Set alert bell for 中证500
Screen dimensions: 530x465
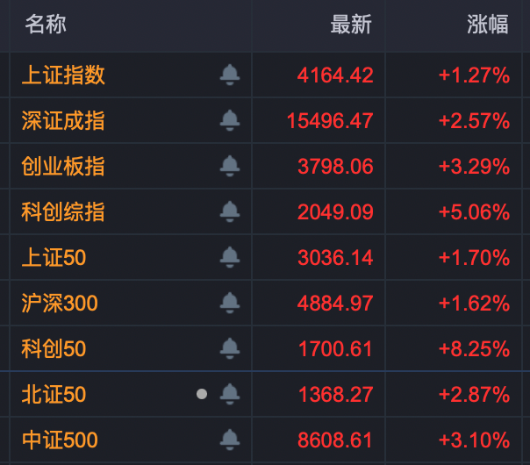tap(230, 440)
